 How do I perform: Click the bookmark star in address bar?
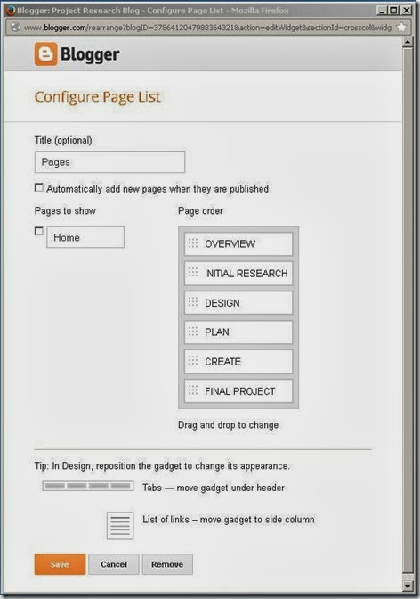point(401,27)
